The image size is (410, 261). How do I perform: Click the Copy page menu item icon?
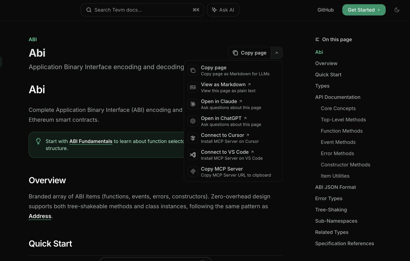[x=193, y=71]
